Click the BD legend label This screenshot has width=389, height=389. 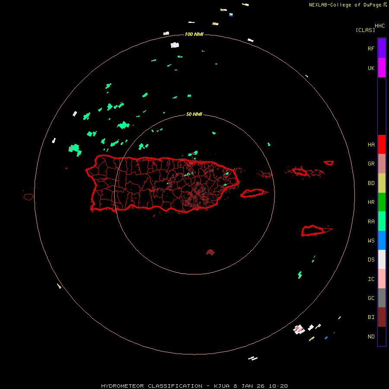[x=371, y=183]
